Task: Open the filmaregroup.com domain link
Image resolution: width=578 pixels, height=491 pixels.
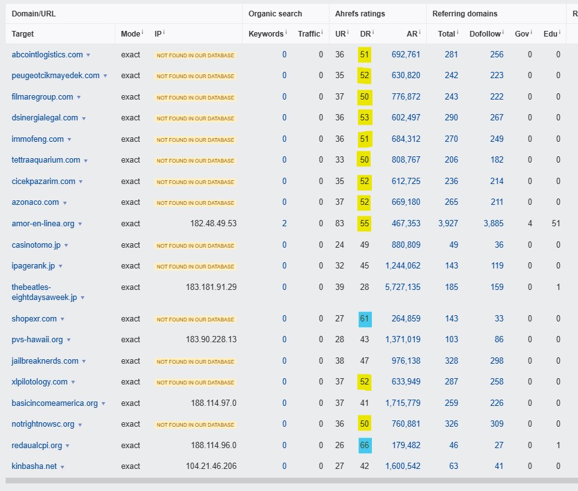Action: (x=42, y=97)
